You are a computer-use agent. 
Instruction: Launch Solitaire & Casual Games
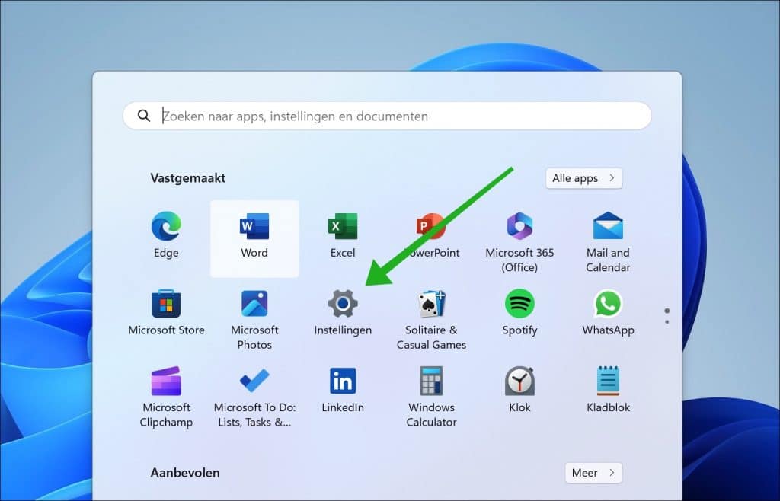click(x=431, y=304)
